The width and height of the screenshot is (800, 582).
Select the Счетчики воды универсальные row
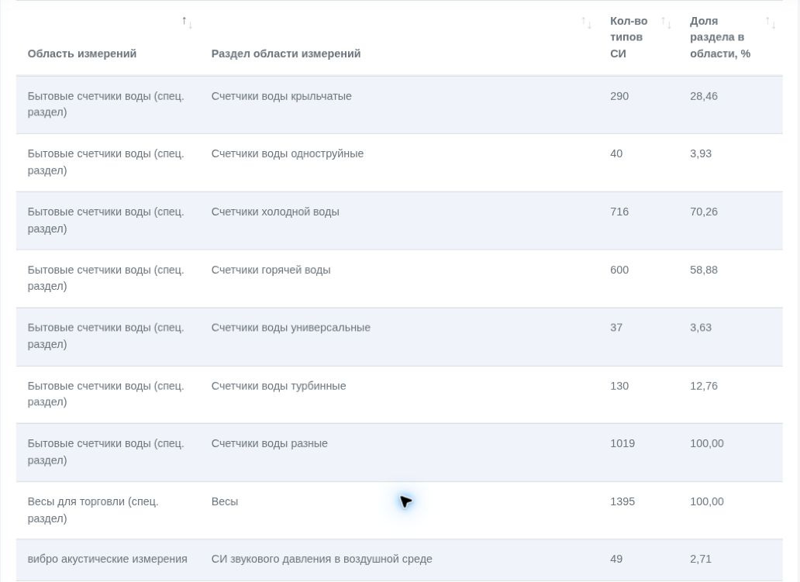399,336
